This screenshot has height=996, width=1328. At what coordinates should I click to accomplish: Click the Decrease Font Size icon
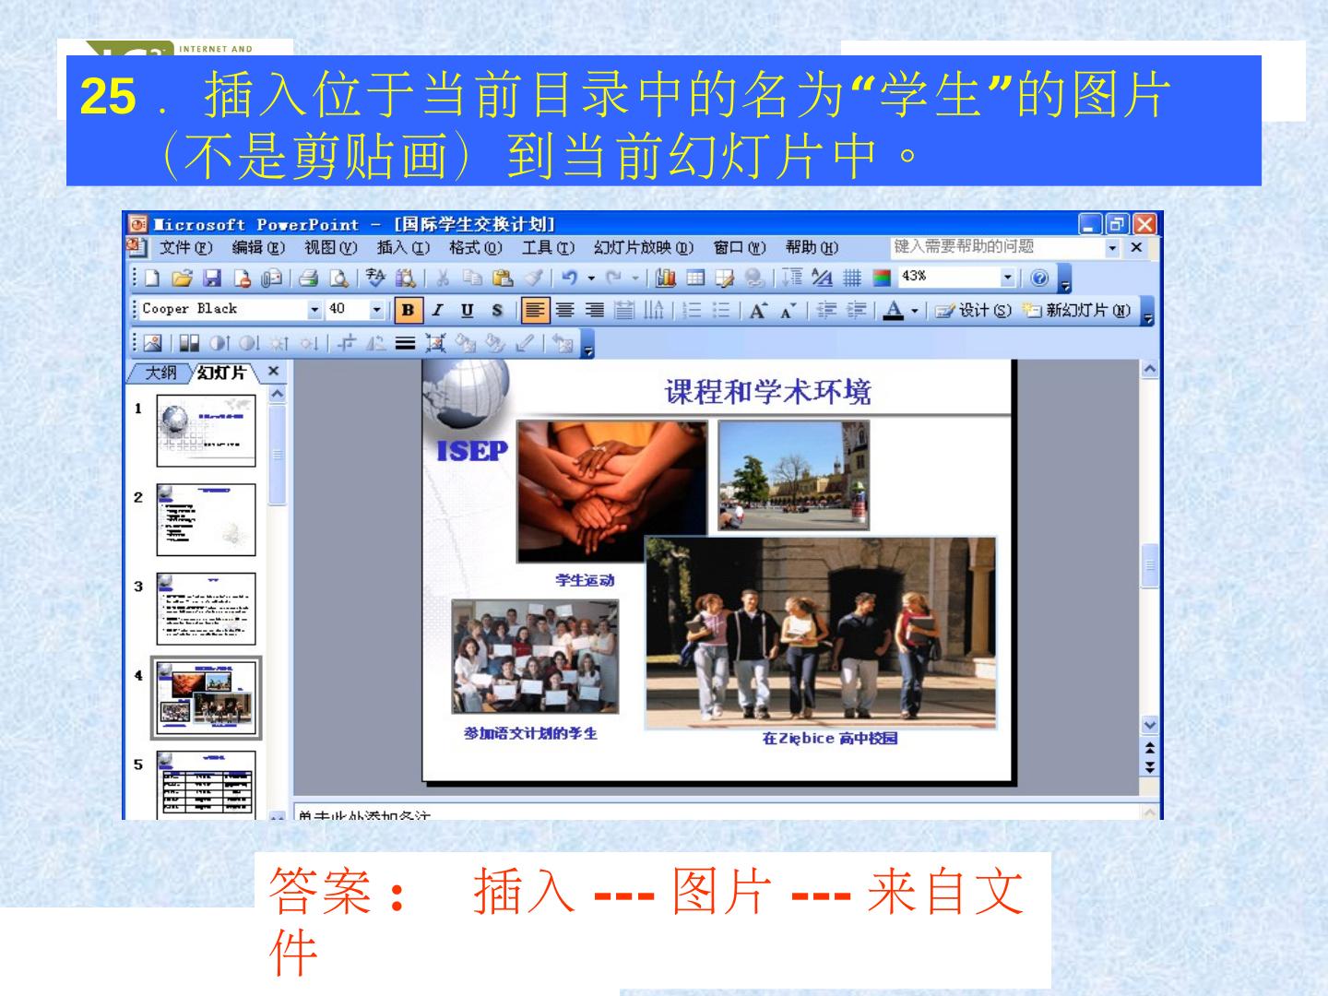[x=788, y=311]
